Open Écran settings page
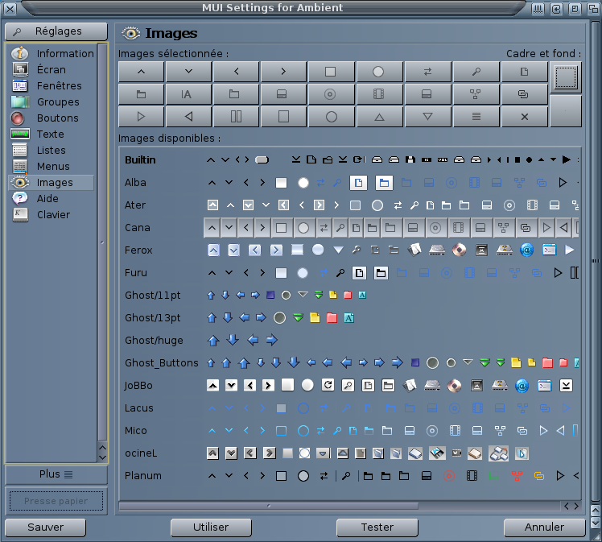Image resolution: width=602 pixels, height=542 pixels. 52,69
